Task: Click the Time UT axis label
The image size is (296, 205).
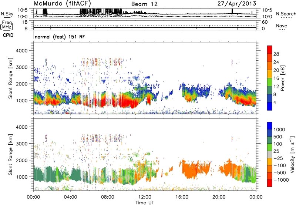Action: click(x=145, y=203)
